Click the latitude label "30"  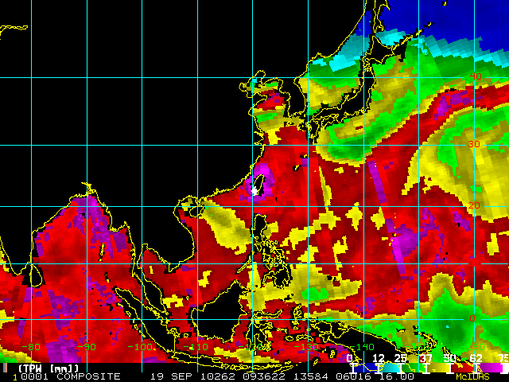(x=474, y=144)
